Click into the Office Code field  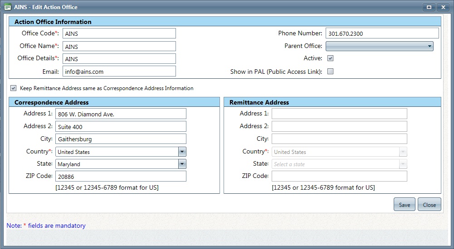click(x=119, y=34)
